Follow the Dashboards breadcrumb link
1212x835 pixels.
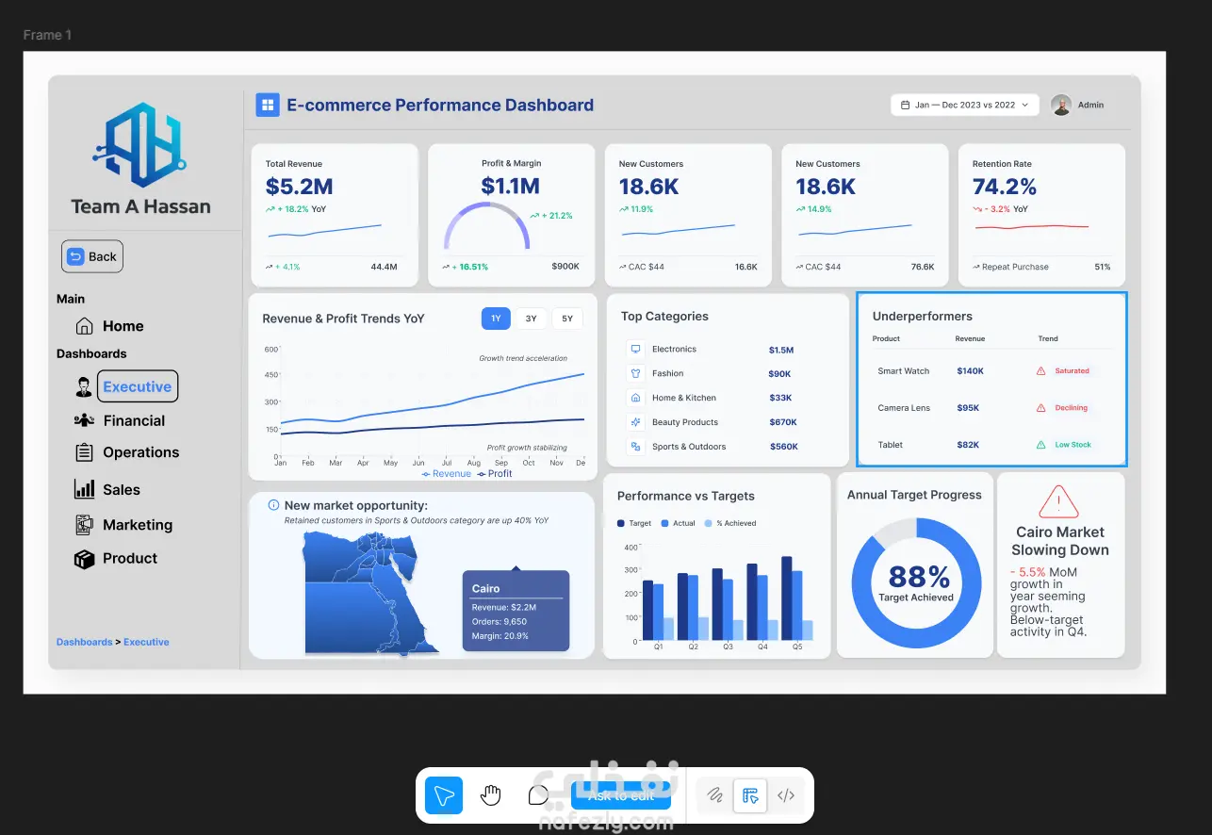point(84,642)
